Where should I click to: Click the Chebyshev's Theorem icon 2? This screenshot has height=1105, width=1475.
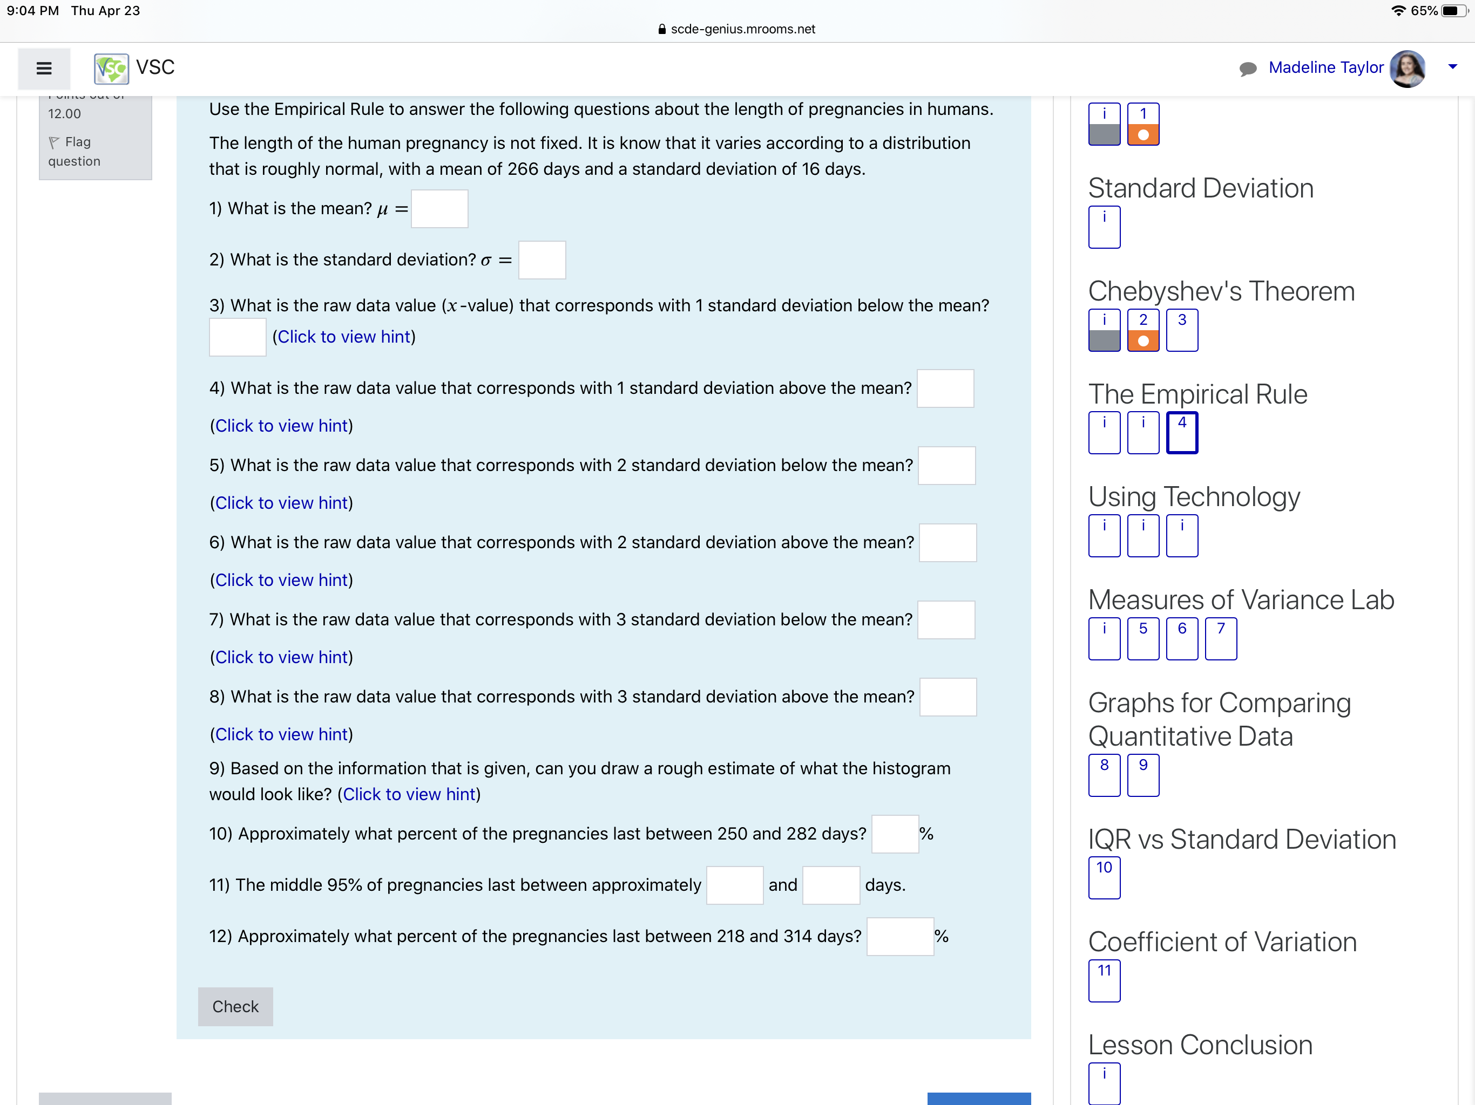tap(1143, 330)
